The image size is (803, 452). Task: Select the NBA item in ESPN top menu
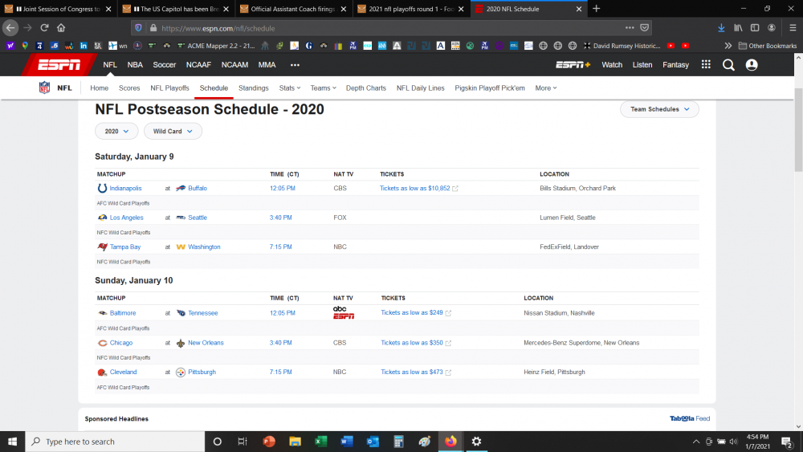(x=135, y=65)
